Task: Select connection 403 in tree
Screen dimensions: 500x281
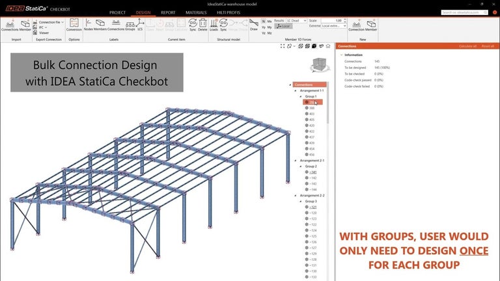Action: (310, 114)
